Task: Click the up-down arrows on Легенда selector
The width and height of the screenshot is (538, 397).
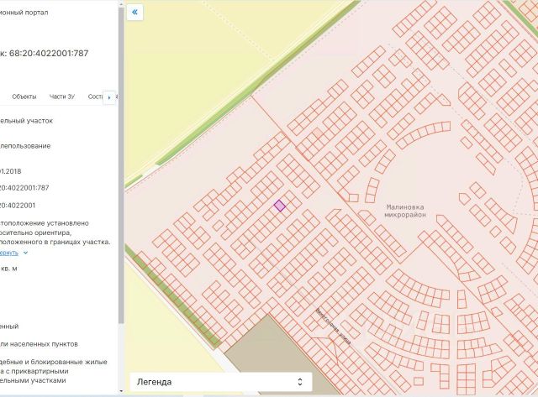Action: coord(300,382)
